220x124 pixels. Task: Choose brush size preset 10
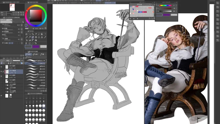pyautogui.click(x=44, y=102)
